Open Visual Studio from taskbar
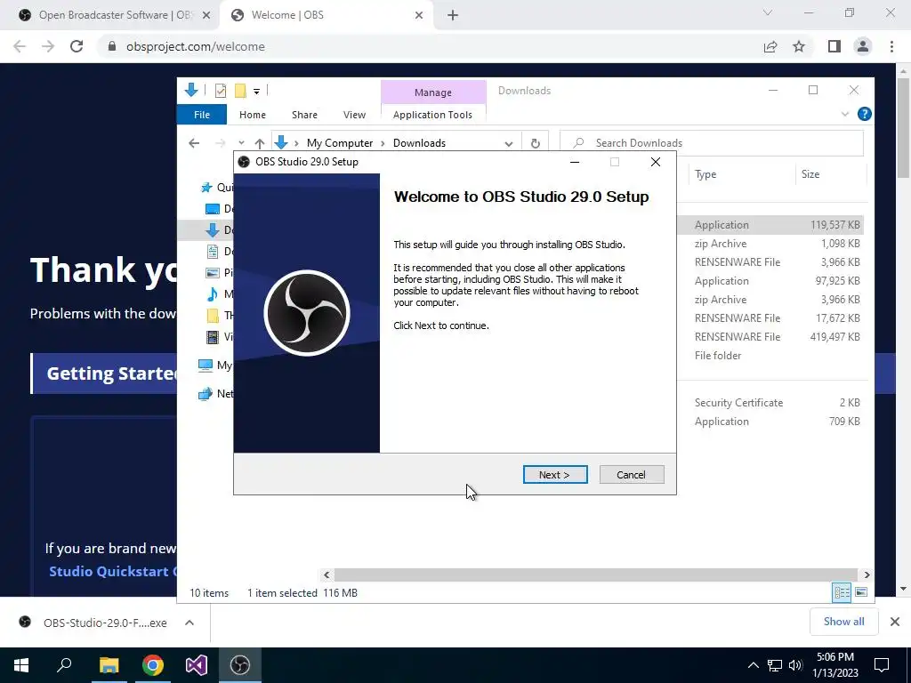 197,665
